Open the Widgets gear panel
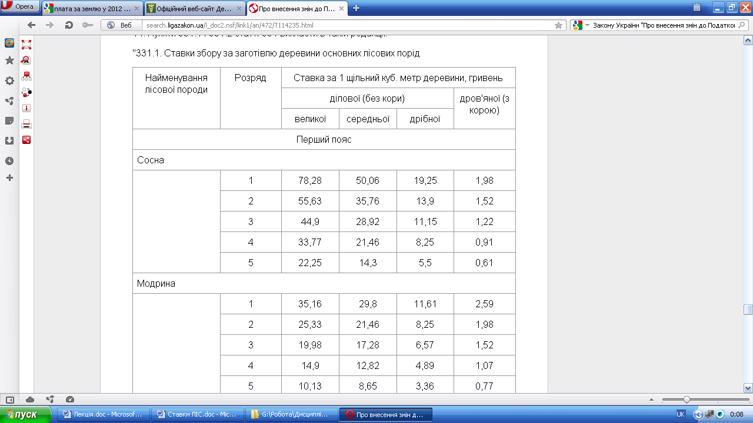This screenshot has width=753, height=423. coord(9,81)
